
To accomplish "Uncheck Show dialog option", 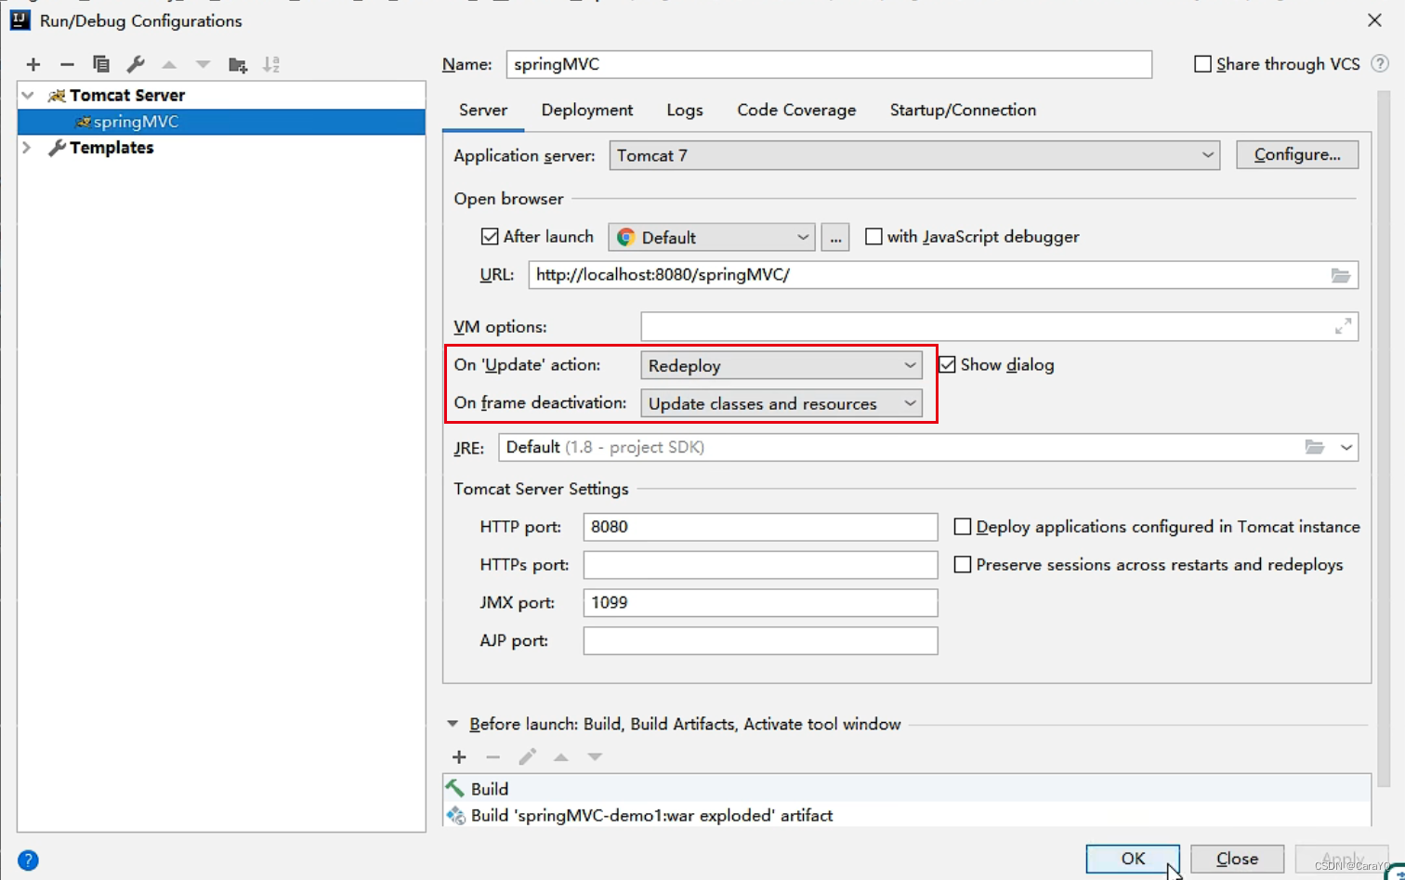I will (947, 365).
